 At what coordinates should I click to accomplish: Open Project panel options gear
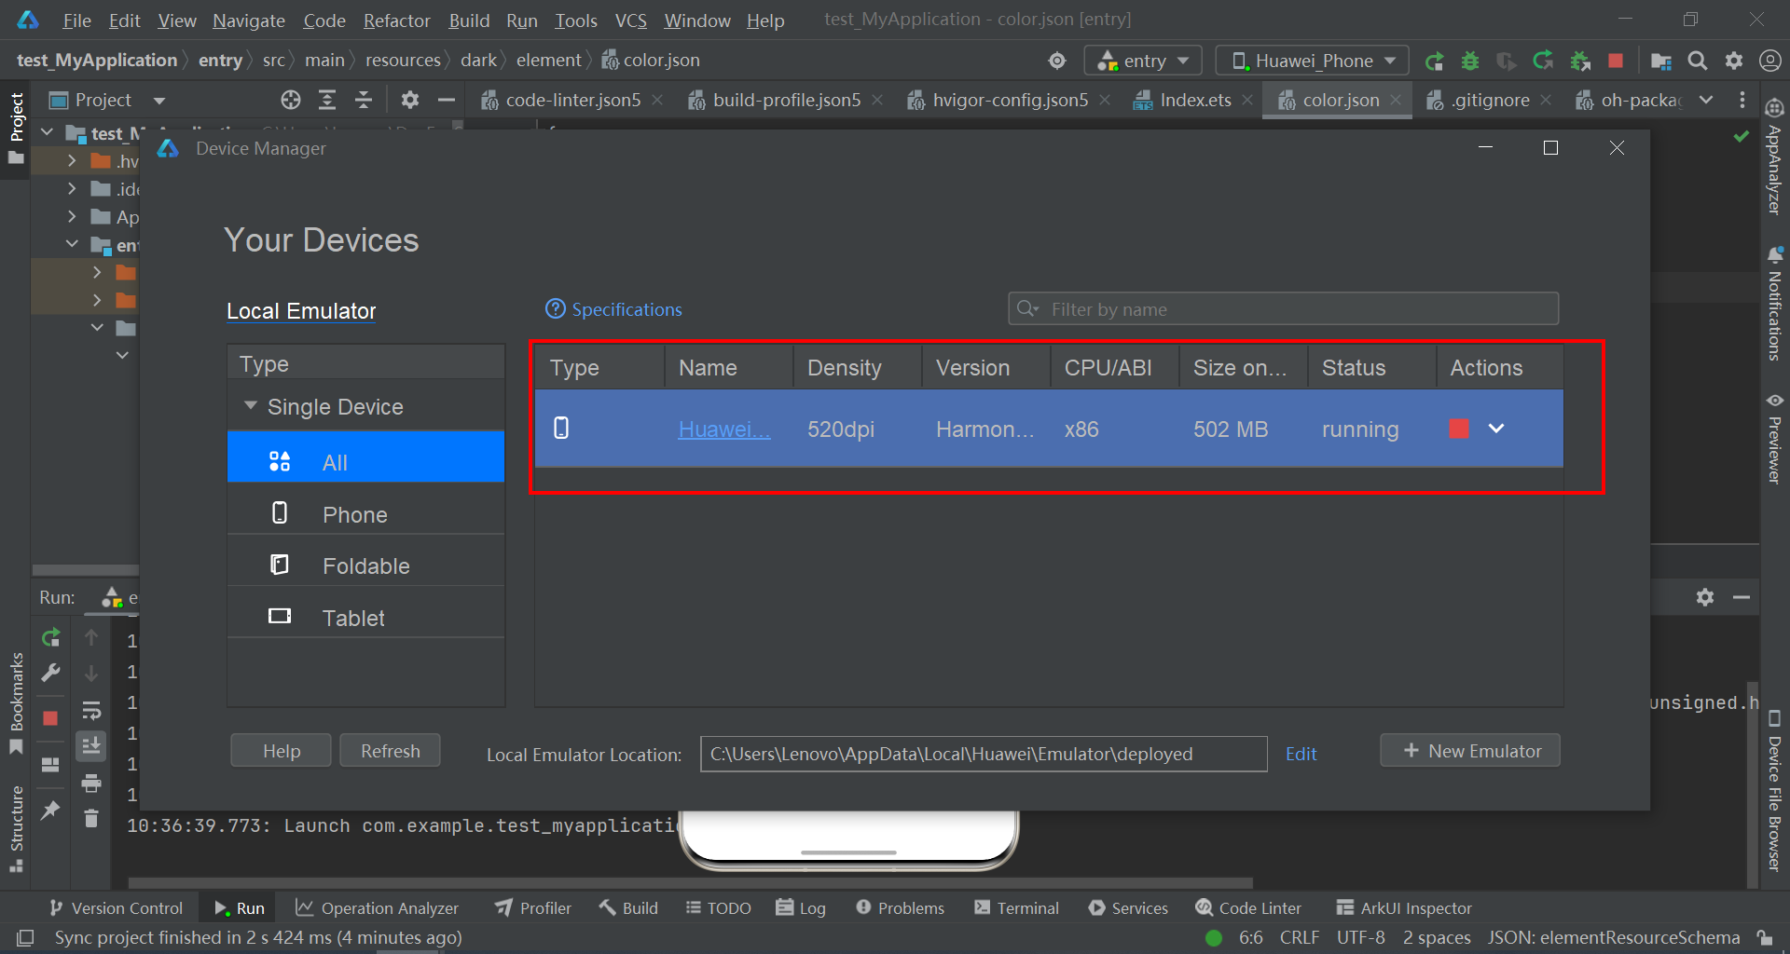(x=410, y=100)
